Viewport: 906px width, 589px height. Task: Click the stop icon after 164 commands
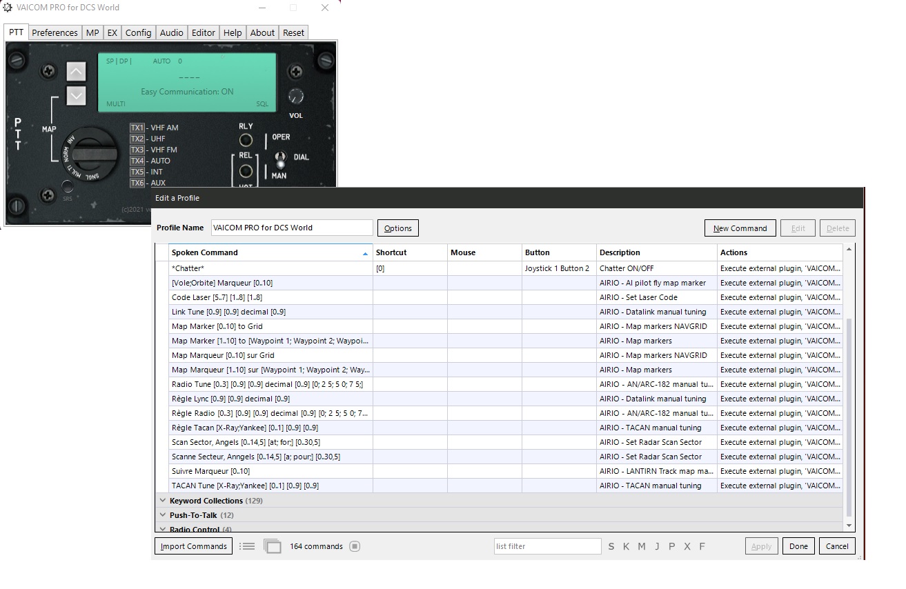(354, 546)
